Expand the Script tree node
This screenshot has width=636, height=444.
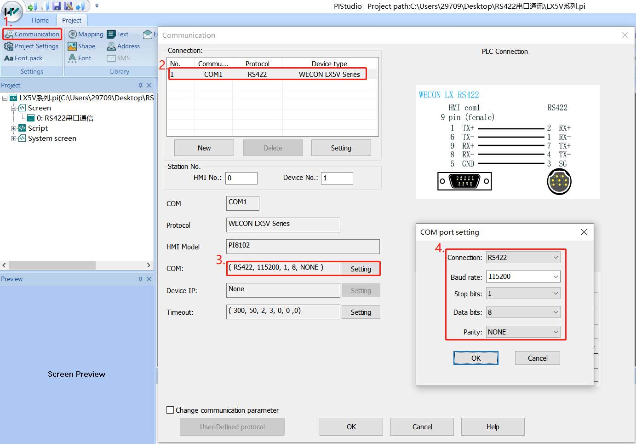[x=14, y=128]
